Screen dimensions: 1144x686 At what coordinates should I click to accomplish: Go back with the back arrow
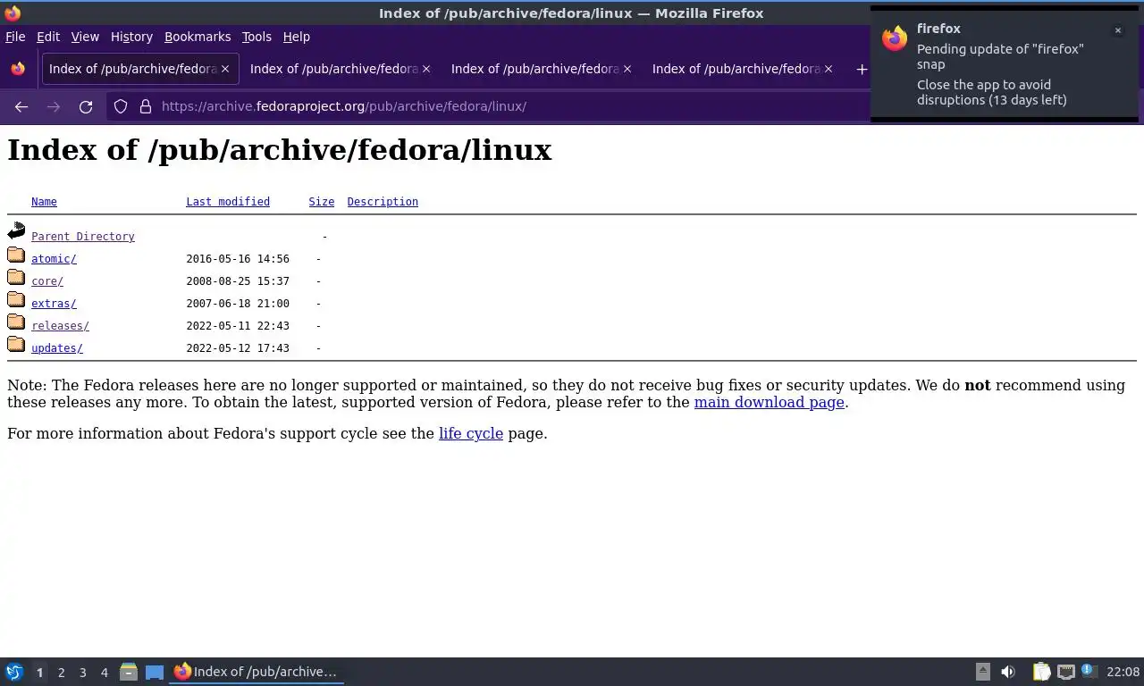click(x=21, y=106)
